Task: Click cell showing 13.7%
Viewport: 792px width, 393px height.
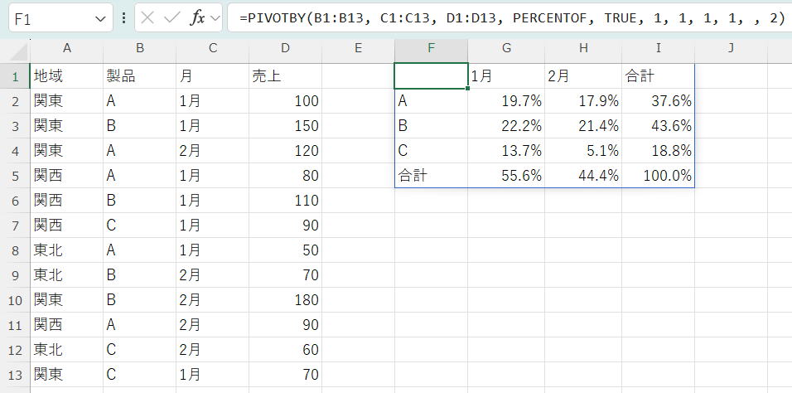Action: (506, 151)
